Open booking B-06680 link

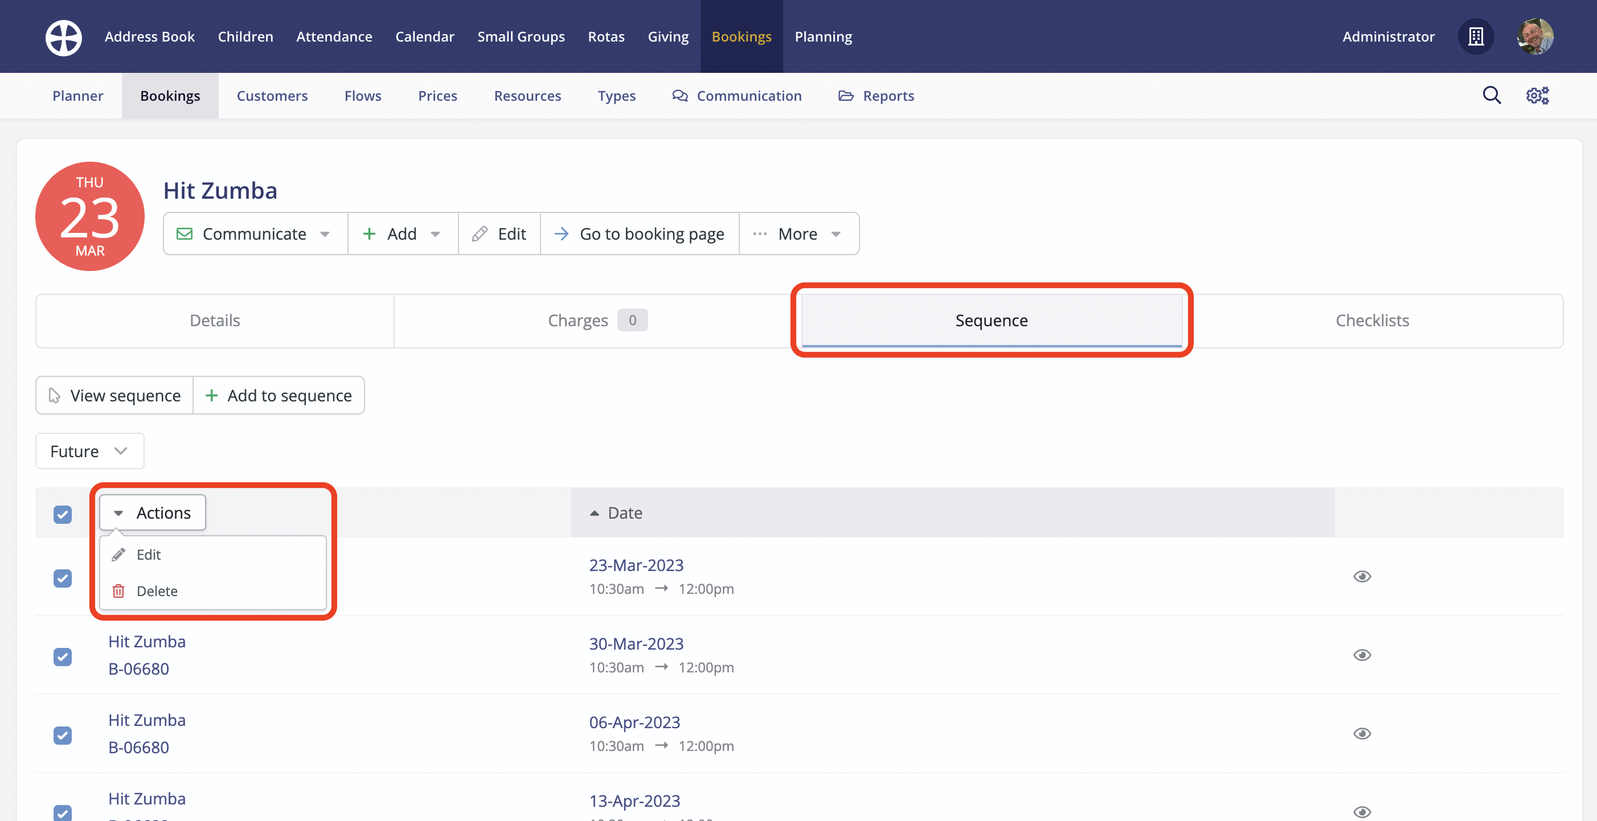click(x=139, y=668)
